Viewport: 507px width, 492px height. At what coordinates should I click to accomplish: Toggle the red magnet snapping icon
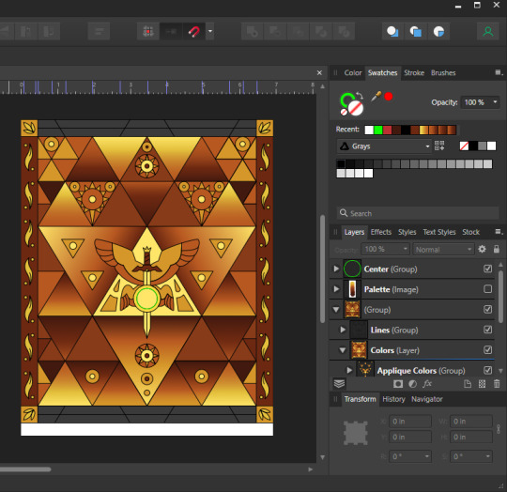pyautogui.click(x=194, y=31)
